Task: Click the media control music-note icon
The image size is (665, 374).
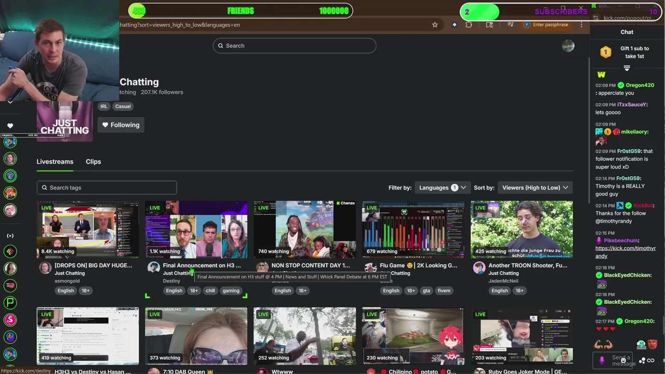Action: coord(511,24)
